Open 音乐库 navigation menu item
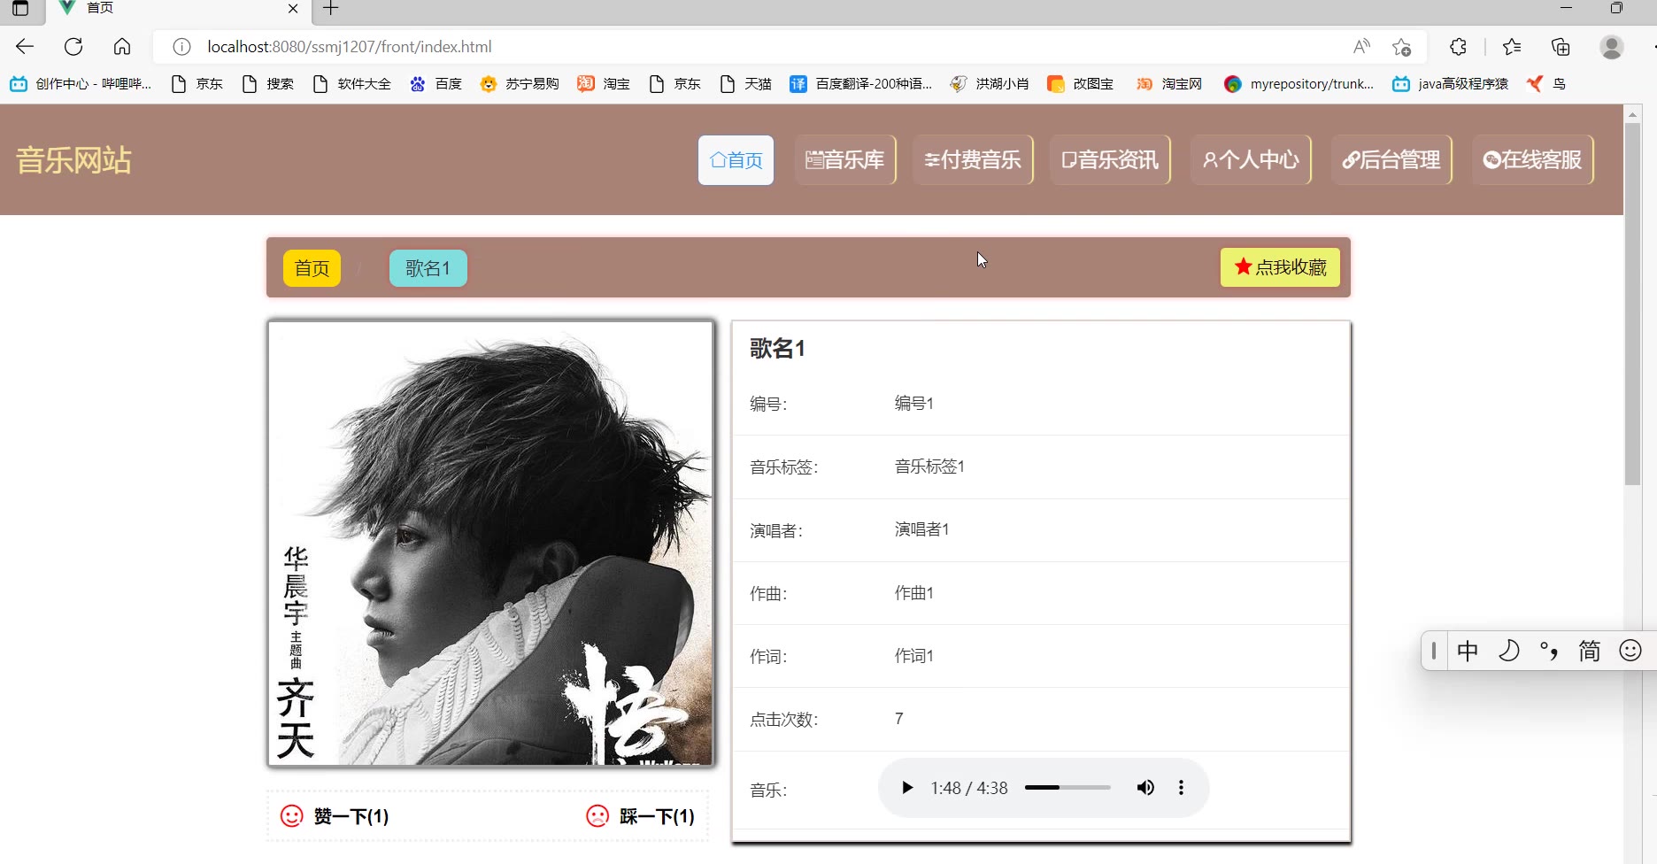 pyautogui.click(x=845, y=160)
